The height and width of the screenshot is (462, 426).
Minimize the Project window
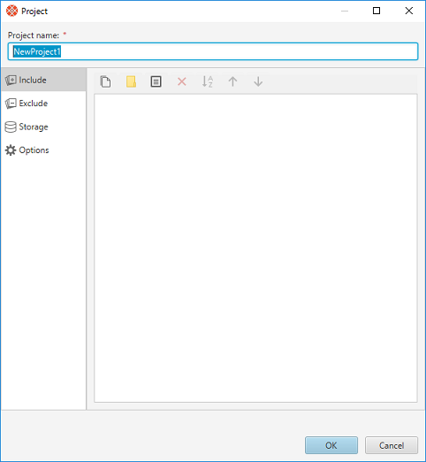[x=345, y=11]
